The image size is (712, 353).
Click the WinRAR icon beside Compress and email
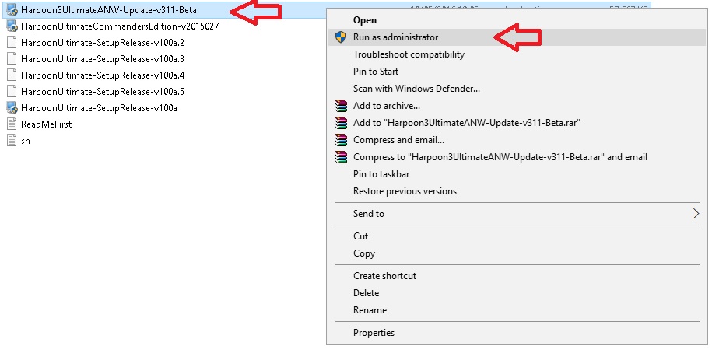click(x=341, y=140)
